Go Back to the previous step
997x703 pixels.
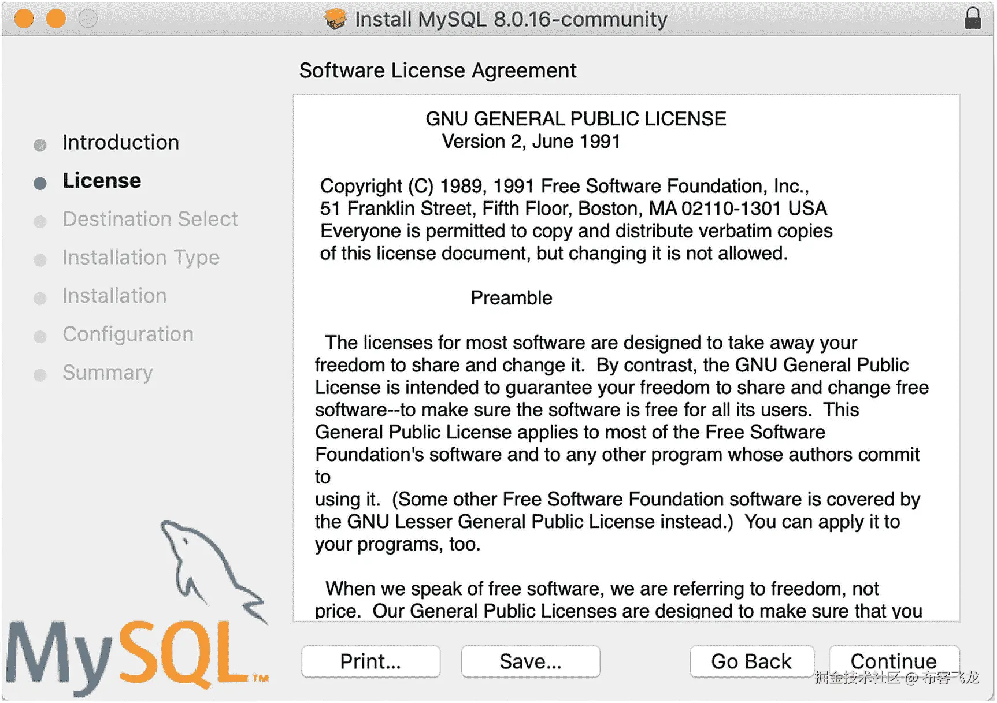click(751, 661)
